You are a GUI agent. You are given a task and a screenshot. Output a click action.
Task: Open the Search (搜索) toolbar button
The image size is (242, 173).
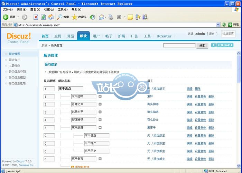point(63,17)
